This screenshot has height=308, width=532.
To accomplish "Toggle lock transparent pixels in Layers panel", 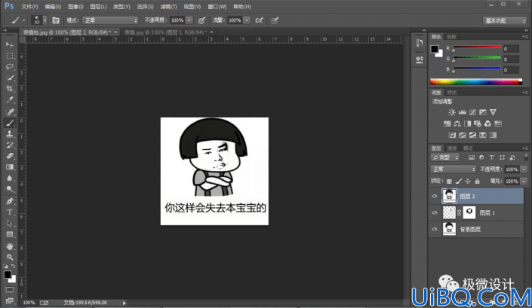I will point(449,181).
